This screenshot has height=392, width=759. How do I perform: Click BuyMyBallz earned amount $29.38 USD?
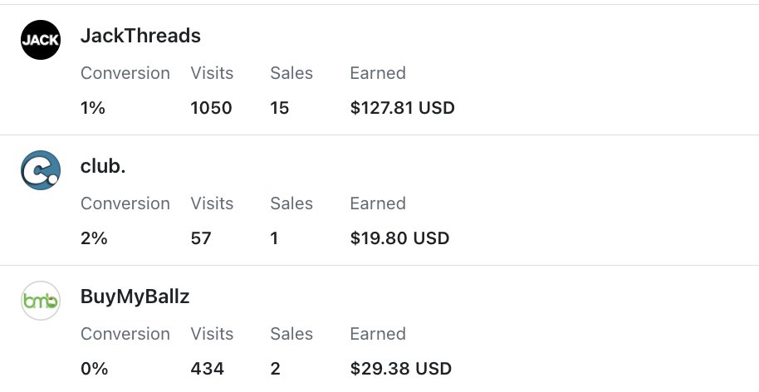[400, 369]
